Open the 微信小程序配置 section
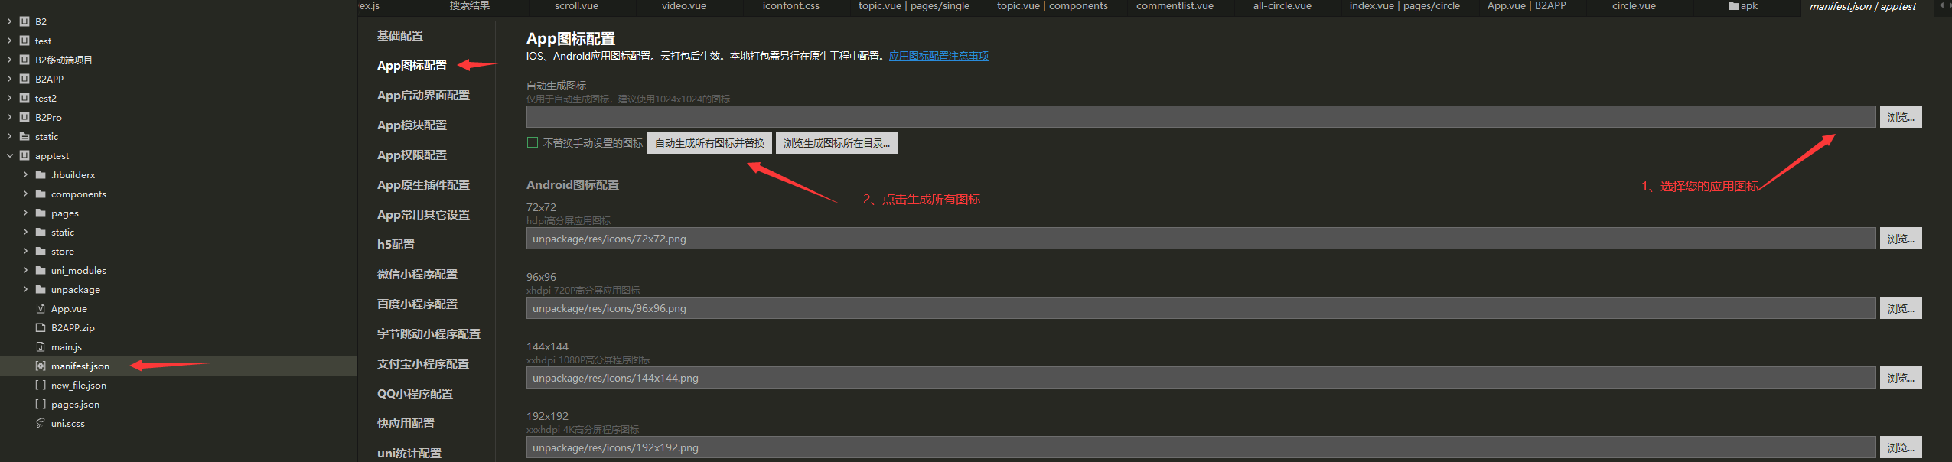Image resolution: width=1952 pixels, height=462 pixels. click(x=417, y=275)
